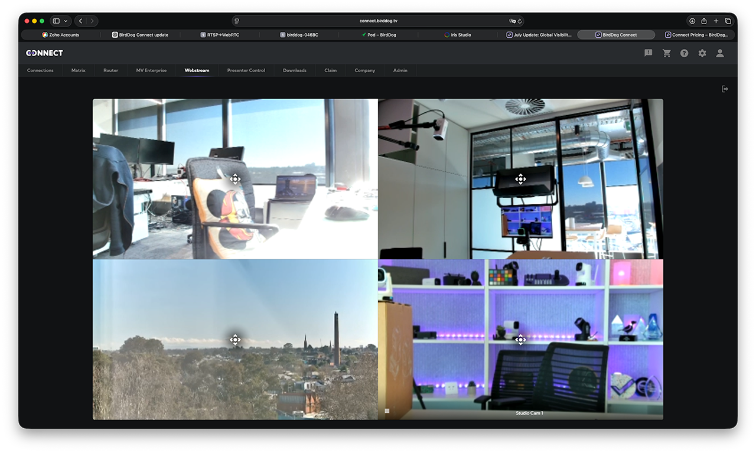Open the Presenter Control tab
The height and width of the screenshot is (453, 756).
coord(246,70)
